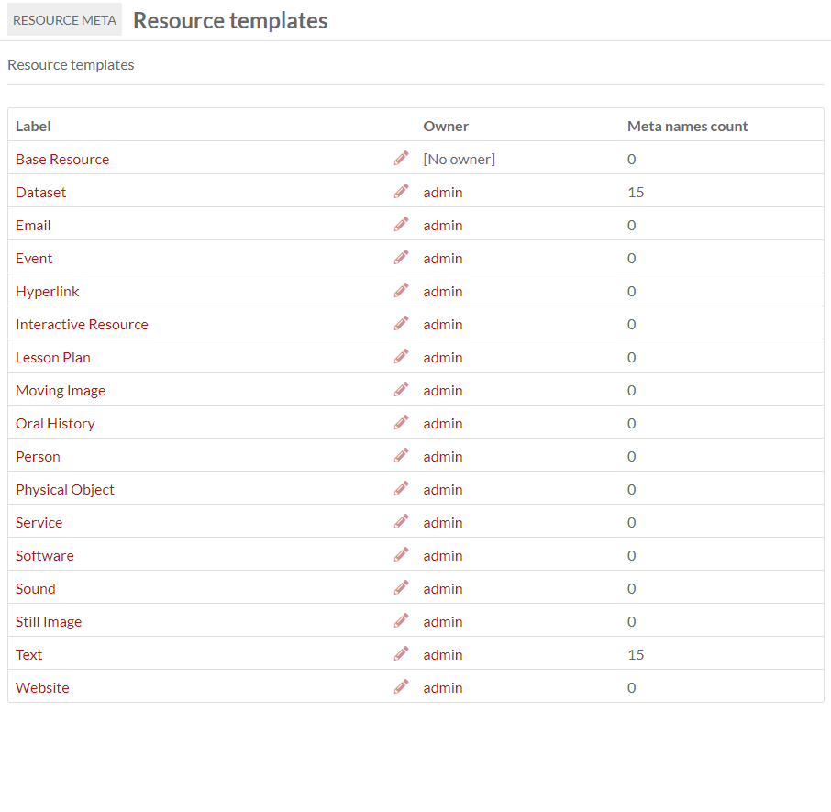
Task: Edit Still Image using its pencil icon
Action: pos(401,620)
